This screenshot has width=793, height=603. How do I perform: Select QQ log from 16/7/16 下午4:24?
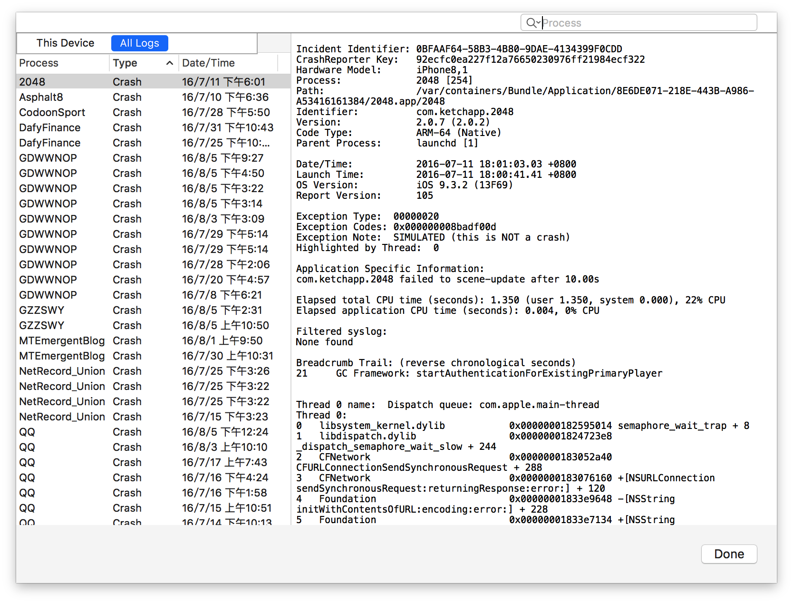click(153, 477)
